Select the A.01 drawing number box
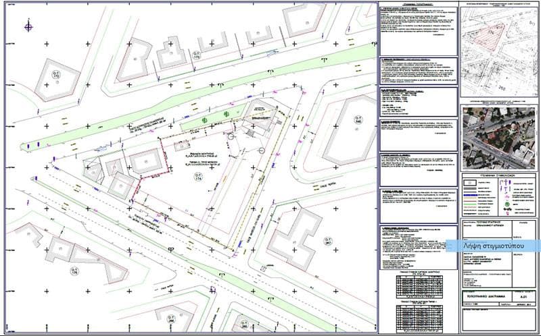This screenshot has width=541, height=336. (x=525, y=296)
